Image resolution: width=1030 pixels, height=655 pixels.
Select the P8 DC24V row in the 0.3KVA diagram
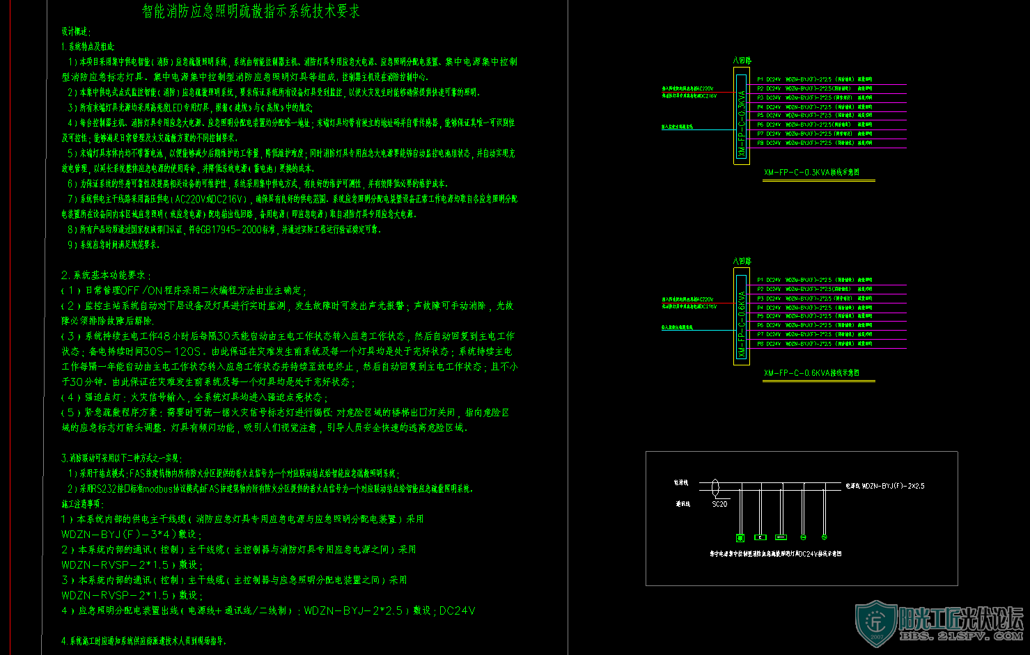click(x=815, y=143)
